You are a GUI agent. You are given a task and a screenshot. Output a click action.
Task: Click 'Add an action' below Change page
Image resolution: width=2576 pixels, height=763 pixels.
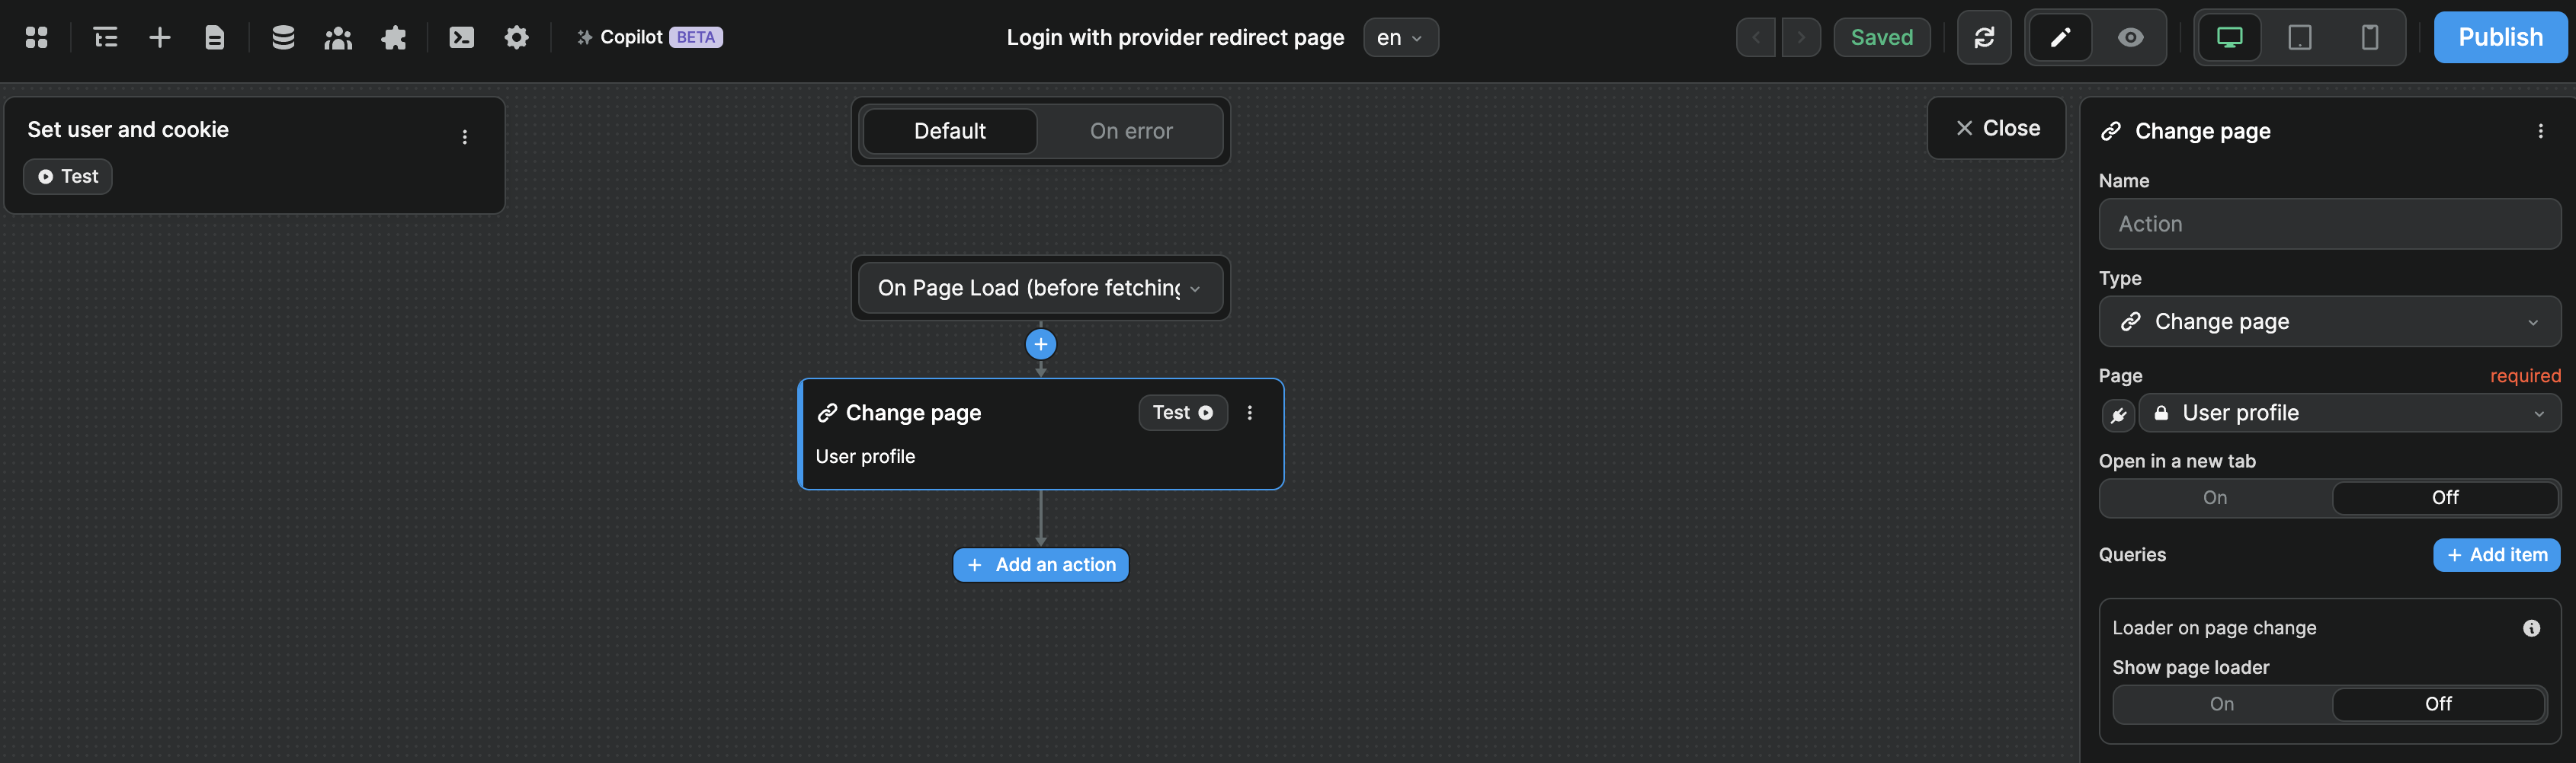coord(1040,564)
